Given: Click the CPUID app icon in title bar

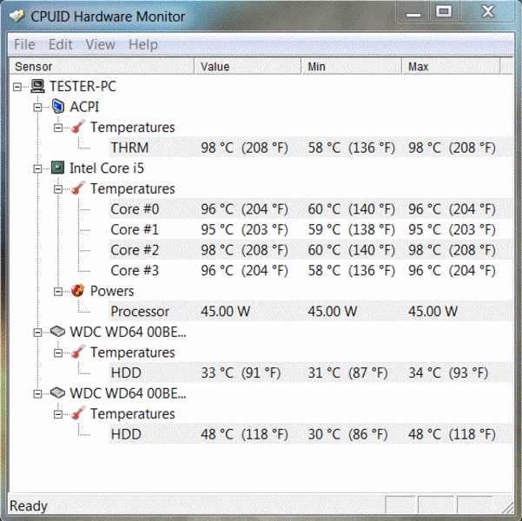Looking at the screenshot, I should 17,16.
